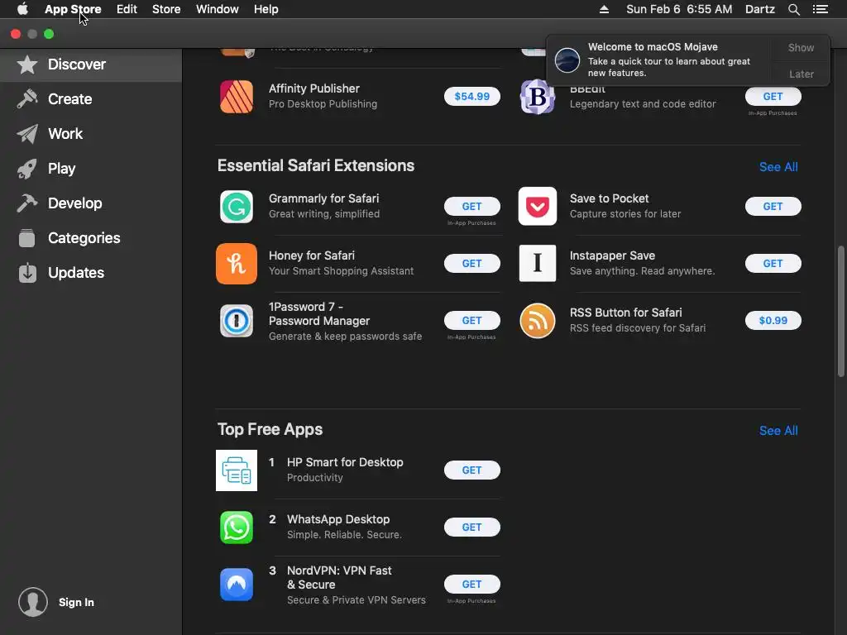Screen dimensions: 847x635
Task: Click the Sign In label
Action: (x=76, y=602)
